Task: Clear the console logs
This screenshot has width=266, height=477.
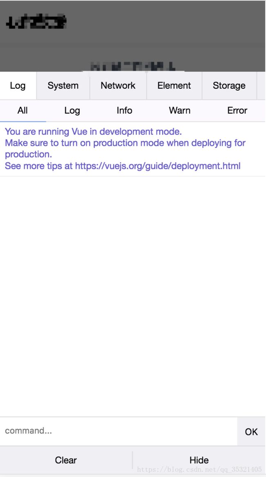Action: 66,460
